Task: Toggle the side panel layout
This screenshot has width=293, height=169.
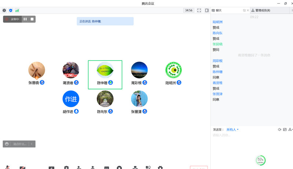Action: point(207,11)
